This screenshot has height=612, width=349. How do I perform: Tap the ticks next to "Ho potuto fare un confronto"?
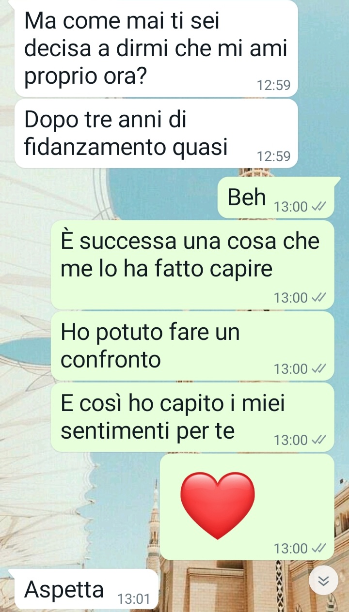coord(318,369)
